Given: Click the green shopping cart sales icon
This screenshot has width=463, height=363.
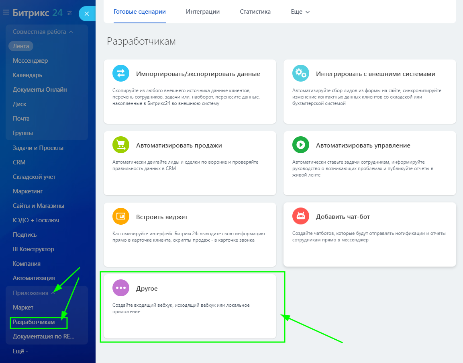Looking at the screenshot, I should (x=120, y=145).
